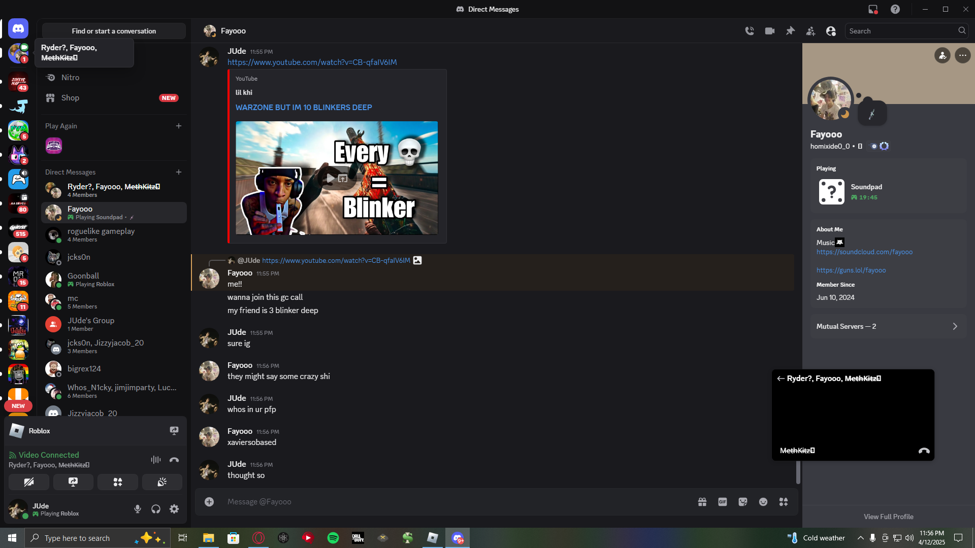975x548 pixels.
Task: Hang up in the call popout
Action: pyautogui.click(x=924, y=451)
